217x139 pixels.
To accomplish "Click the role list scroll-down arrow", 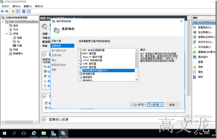I will point(136,79).
